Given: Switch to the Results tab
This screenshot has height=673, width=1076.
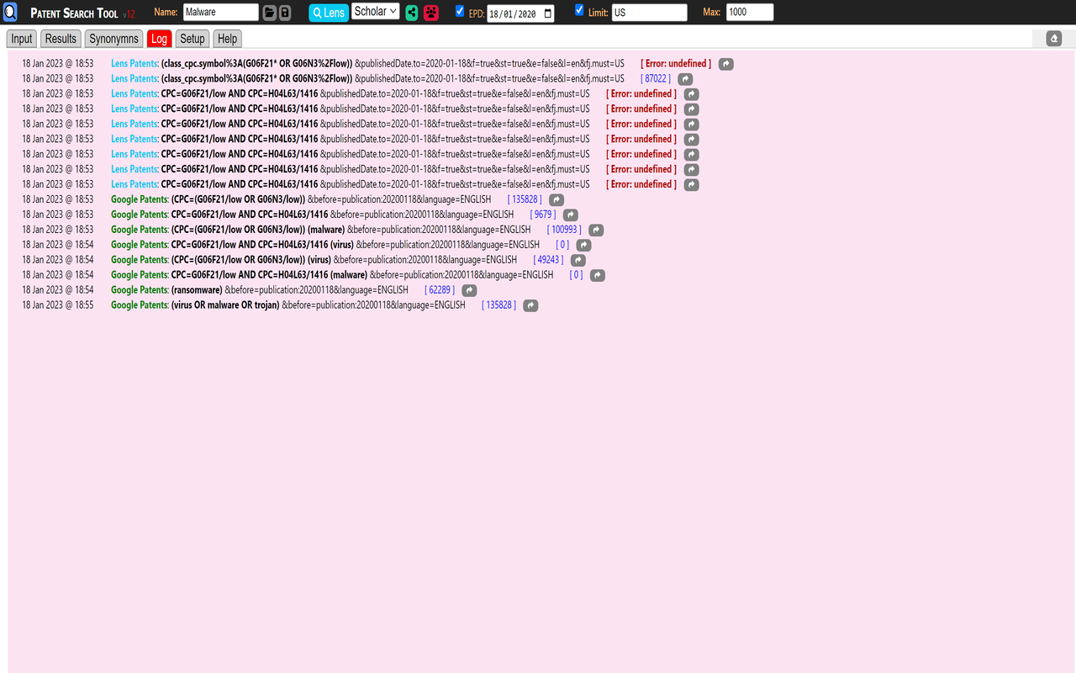Looking at the screenshot, I should pyautogui.click(x=61, y=39).
